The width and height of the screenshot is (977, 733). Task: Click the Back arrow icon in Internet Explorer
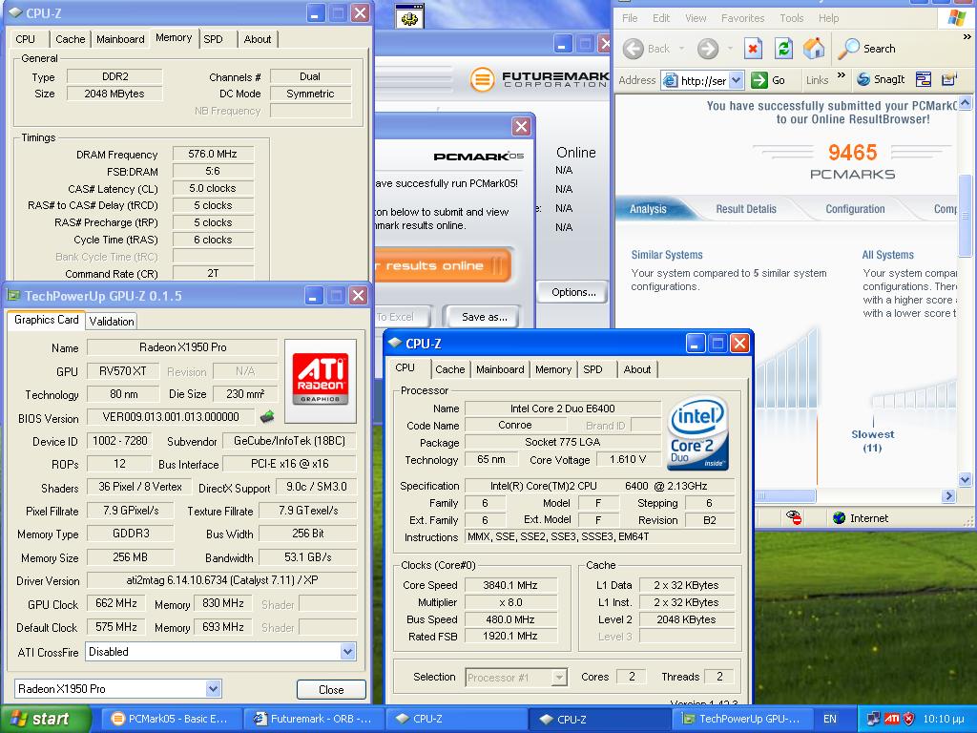pos(634,49)
